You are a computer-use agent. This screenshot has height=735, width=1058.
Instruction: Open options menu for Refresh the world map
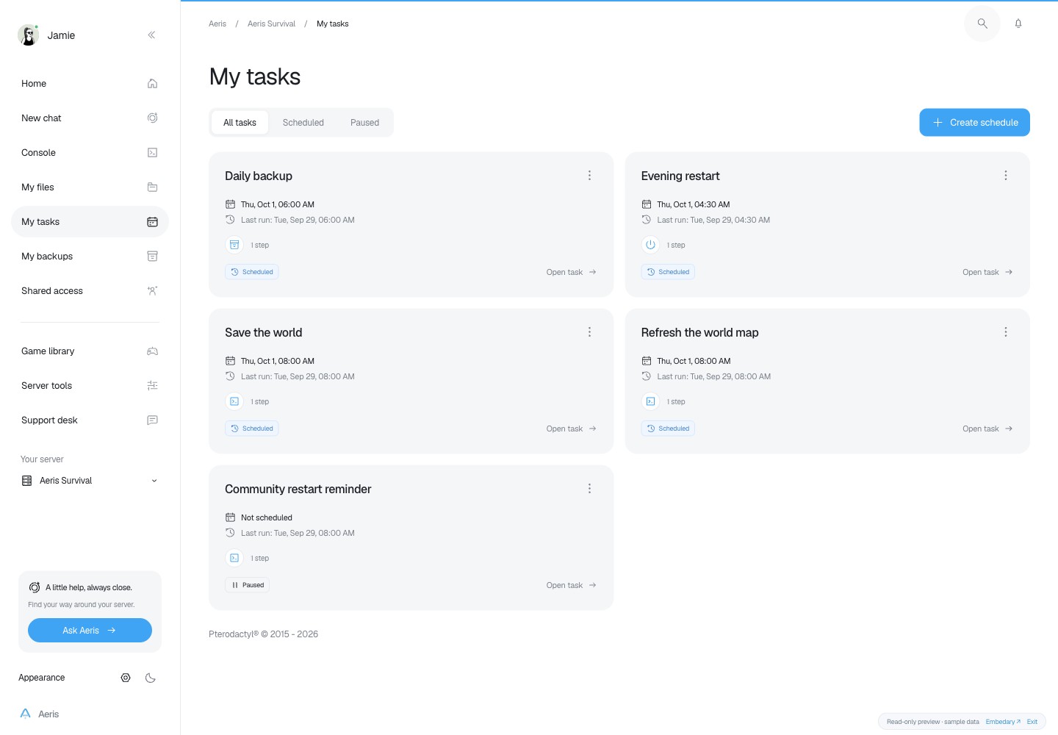coord(1006,332)
